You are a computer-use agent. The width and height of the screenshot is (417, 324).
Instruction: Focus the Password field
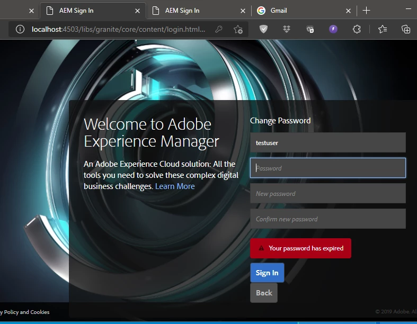click(x=328, y=168)
